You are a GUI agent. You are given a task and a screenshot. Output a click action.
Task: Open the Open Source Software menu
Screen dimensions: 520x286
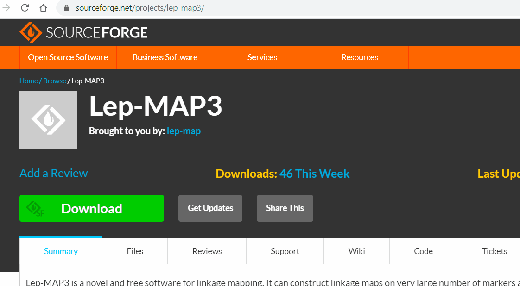[x=68, y=57]
